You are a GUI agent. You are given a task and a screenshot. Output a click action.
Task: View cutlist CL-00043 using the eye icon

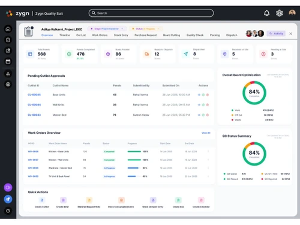tap(199, 115)
